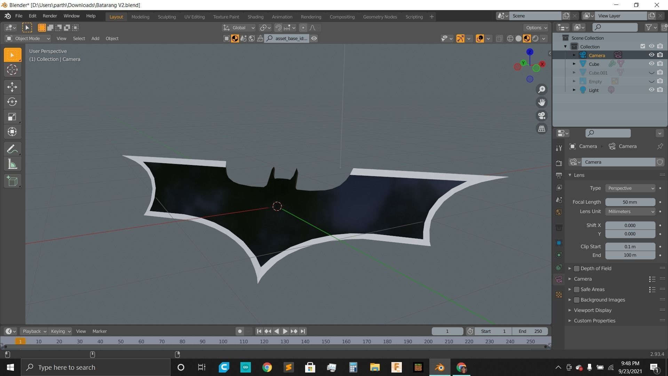Click the Shift X value field
Viewport: 668px width, 376px height.
(630, 226)
